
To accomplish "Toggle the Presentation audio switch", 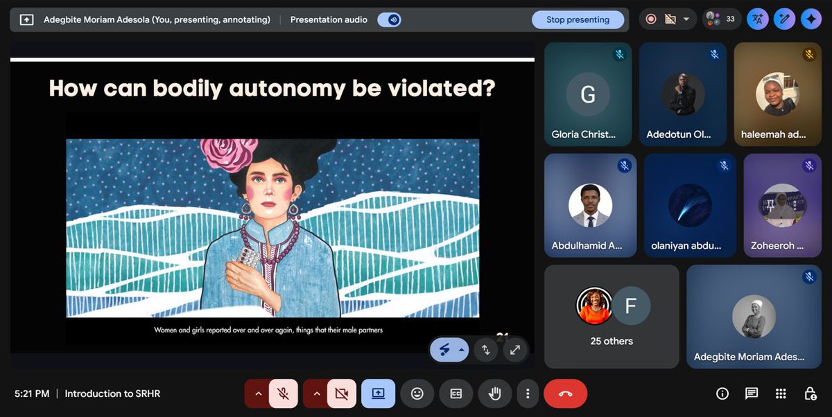I will click(390, 19).
